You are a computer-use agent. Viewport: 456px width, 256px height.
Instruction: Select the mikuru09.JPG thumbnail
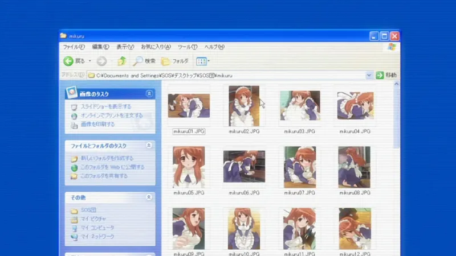[x=189, y=229]
